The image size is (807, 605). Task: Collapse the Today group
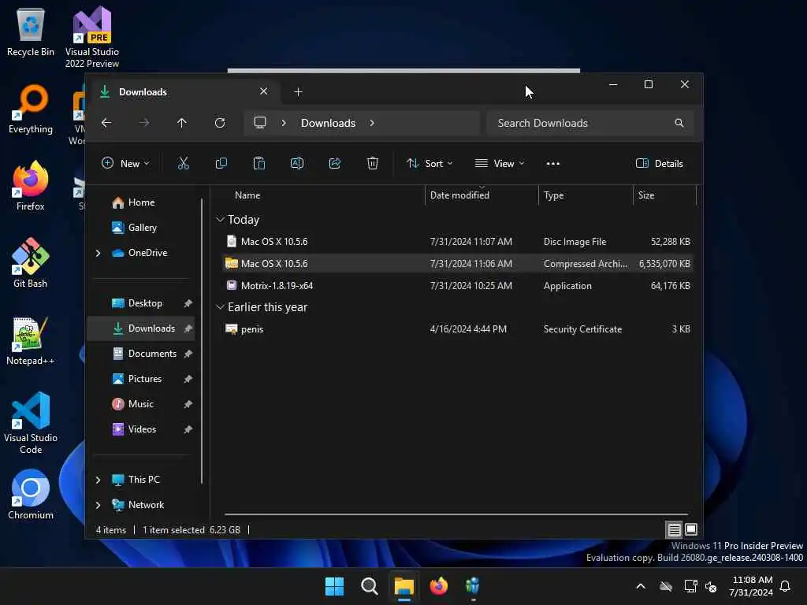click(x=221, y=220)
